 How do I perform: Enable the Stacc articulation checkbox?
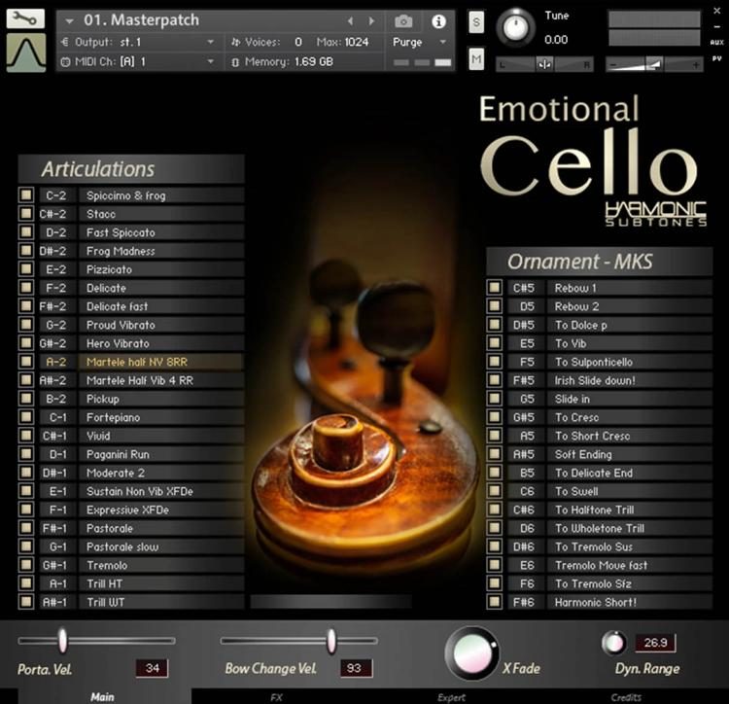(x=26, y=213)
